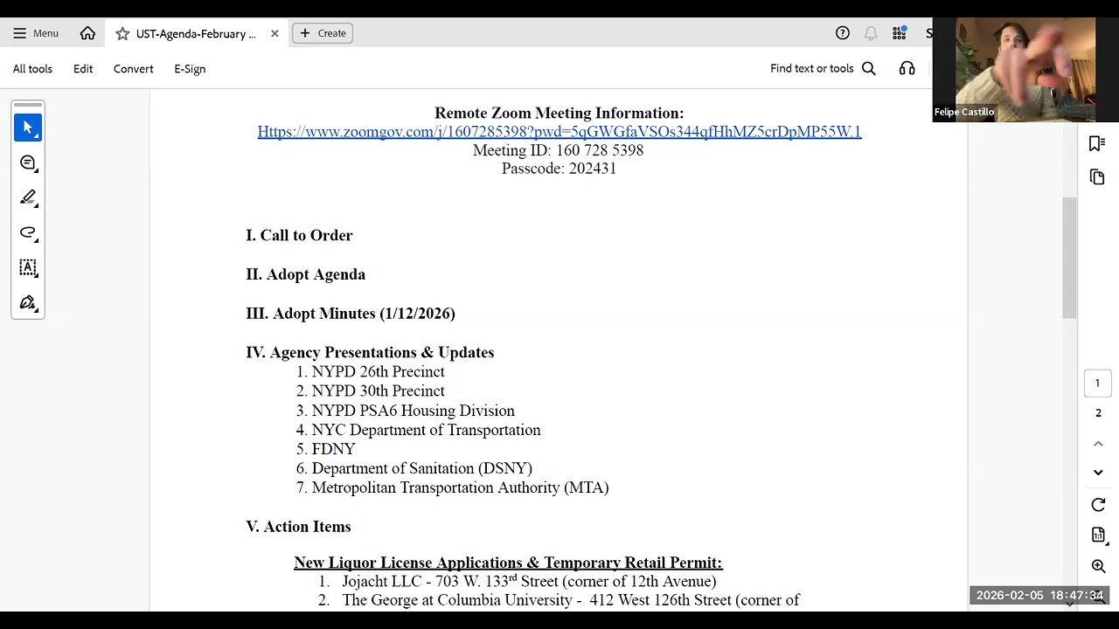The height and width of the screenshot is (629, 1119).
Task: Click the 'I. Call to Order' heading
Action: click(x=299, y=235)
